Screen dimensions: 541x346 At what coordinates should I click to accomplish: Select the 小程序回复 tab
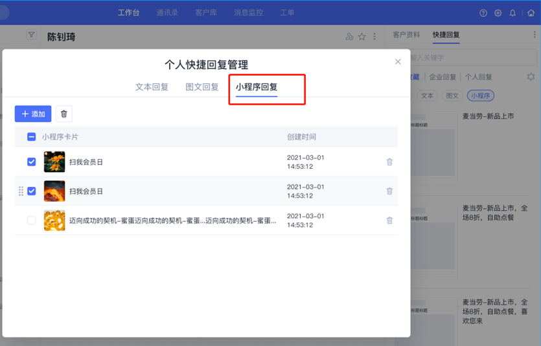pos(257,87)
